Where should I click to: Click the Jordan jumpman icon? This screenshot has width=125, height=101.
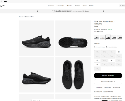coord(1,1)
